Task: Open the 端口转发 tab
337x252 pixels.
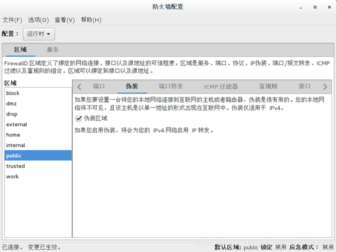Action: pyautogui.click(x=171, y=86)
